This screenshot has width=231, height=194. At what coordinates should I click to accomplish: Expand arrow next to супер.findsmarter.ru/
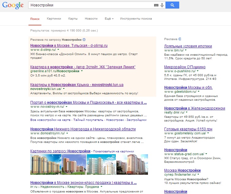tap(198, 174)
